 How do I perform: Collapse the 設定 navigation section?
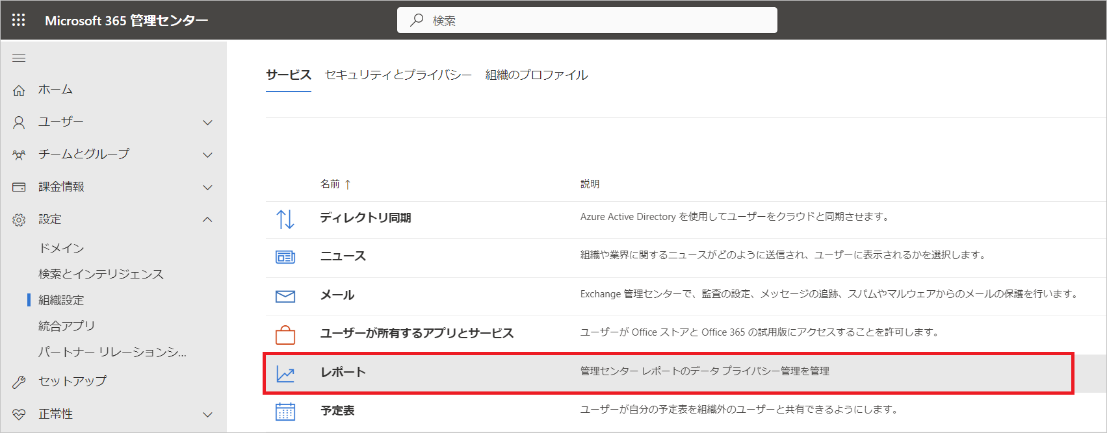(x=207, y=219)
